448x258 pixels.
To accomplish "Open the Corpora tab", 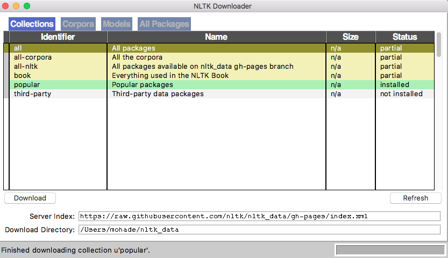I will click(x=78, y=24).
